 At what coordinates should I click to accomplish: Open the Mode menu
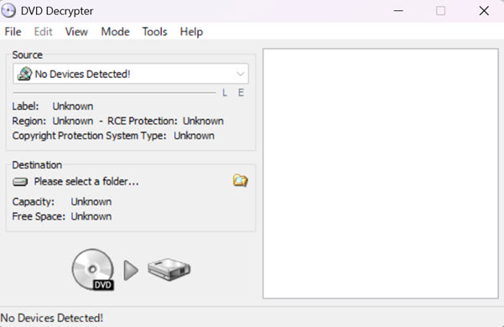tap(116, 32)
